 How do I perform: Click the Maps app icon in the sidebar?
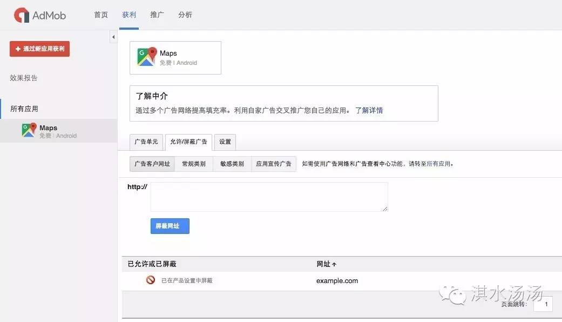tap(29, 130)
